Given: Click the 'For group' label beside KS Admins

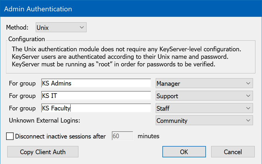Looking at the screenshot, I should [x=22, y=83].
